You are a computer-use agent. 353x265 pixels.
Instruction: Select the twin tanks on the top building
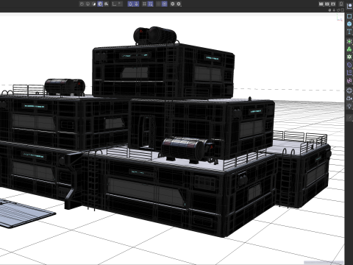pyautogui.click(x=155, y=35)
